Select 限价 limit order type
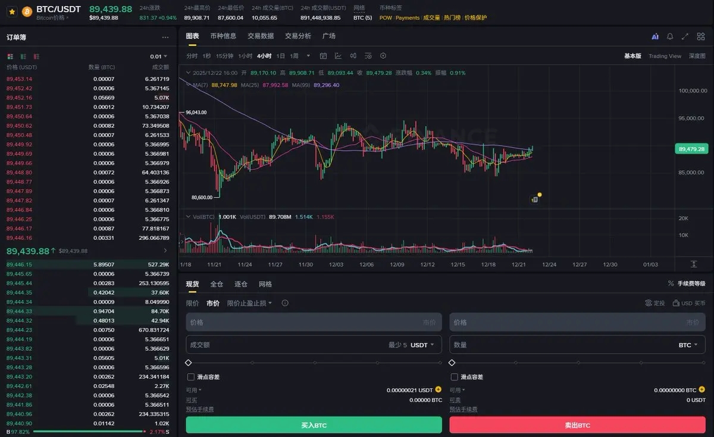The image size is (714, 437). pos(192,303)
